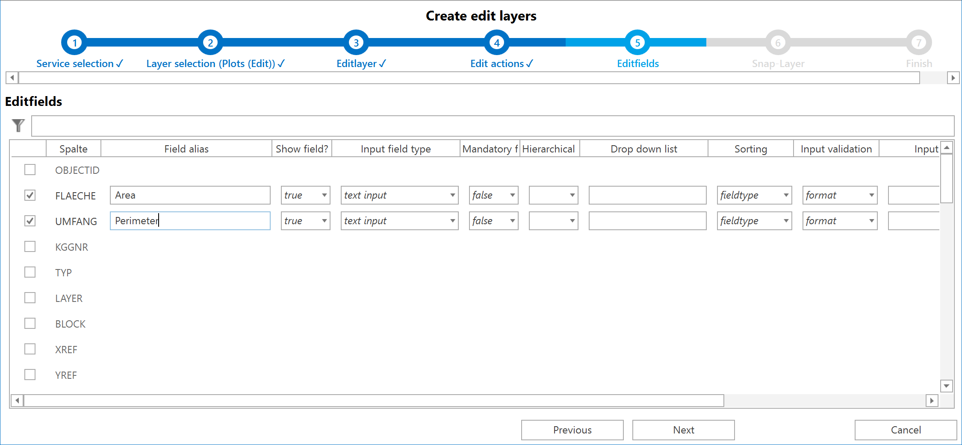Click the greyed Finish step circle
The width and height of the screenshot is (962, 445).
[x=918, y=42]
